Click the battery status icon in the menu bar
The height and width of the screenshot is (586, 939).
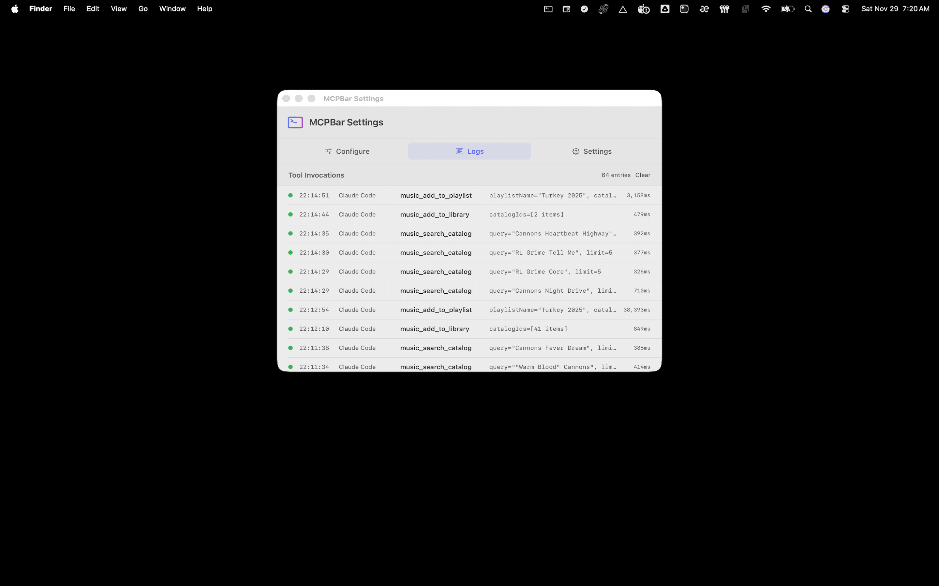(x=787, y=8)
